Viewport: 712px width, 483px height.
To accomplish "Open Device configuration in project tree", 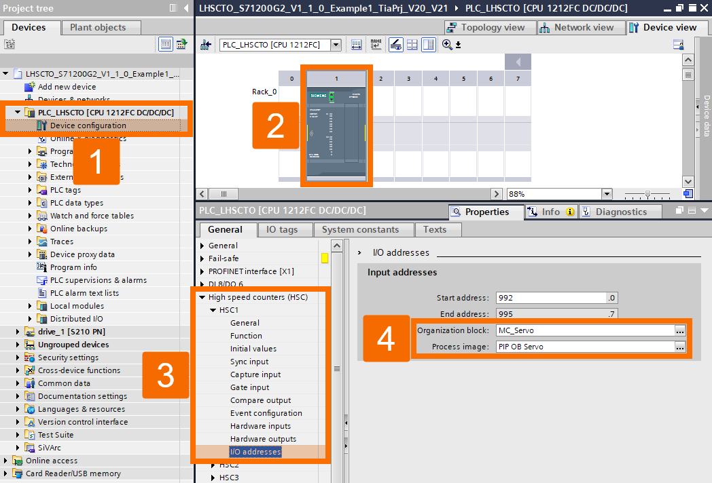I will pyautogui.click(x=88, y=125).
